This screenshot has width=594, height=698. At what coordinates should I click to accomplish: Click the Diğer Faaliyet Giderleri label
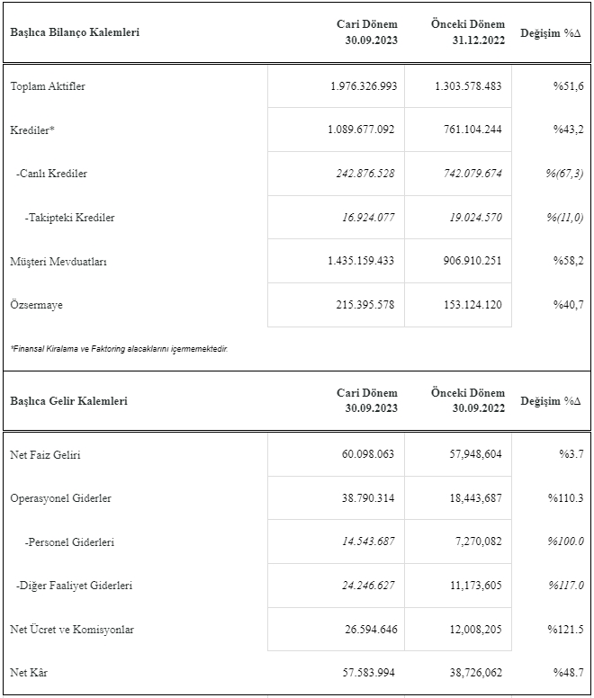click(x=75, y=586)
